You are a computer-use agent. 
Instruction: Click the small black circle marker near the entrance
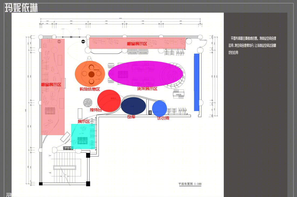coord(83,41)
